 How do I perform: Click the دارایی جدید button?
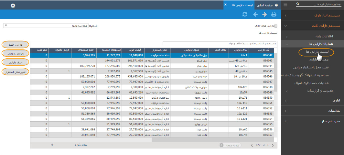click(16, 45)
